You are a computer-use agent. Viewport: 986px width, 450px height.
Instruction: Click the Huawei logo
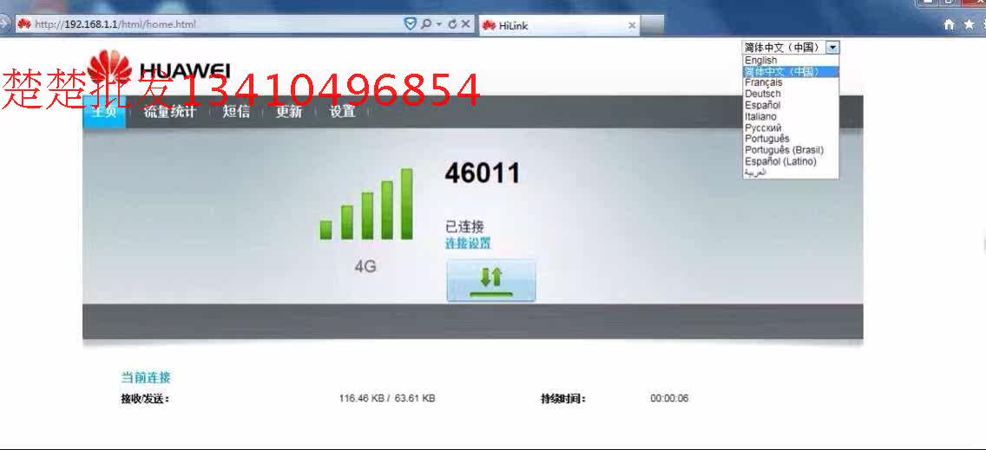159,70
